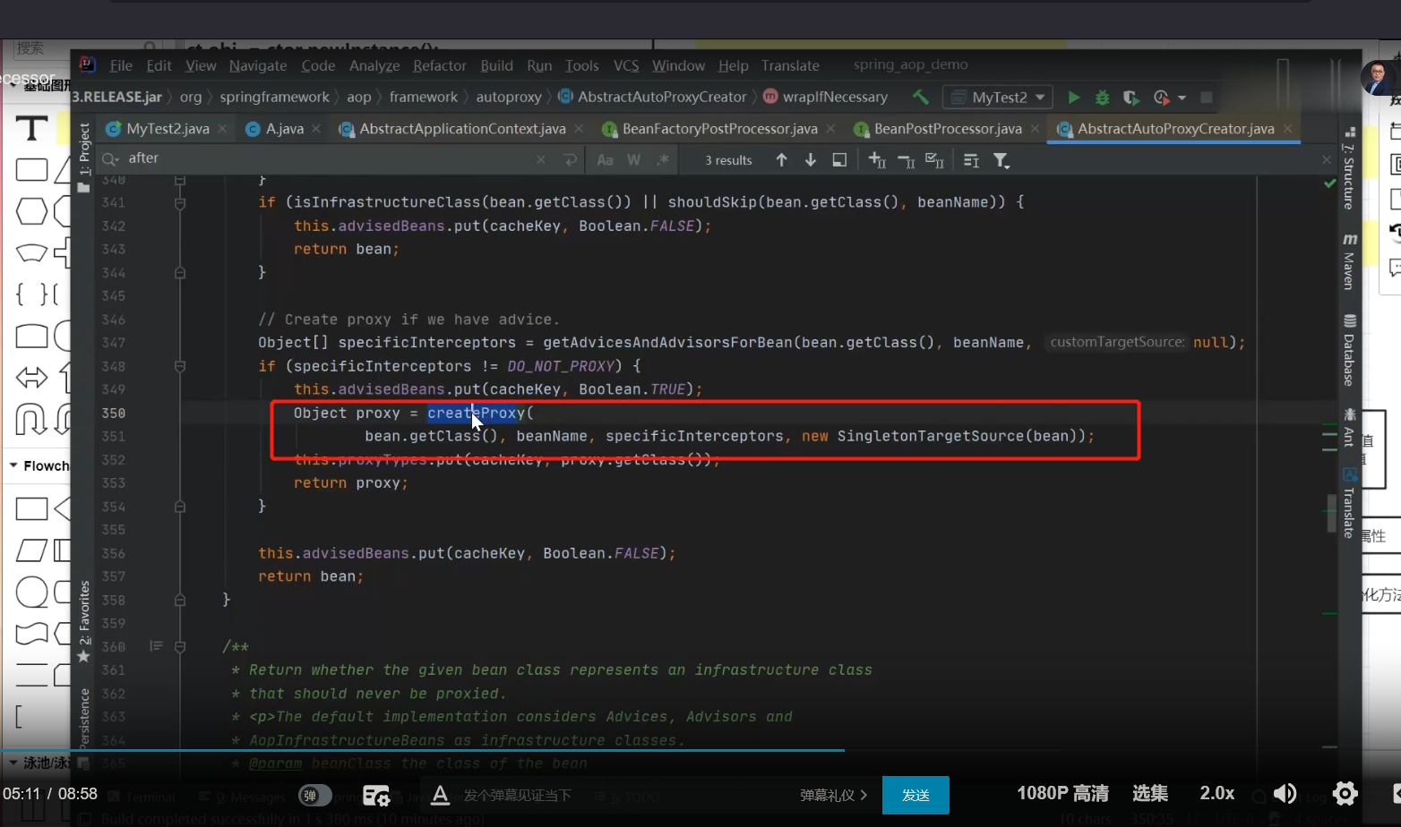
Task: Close the MyTest2.java tab
Action: (x=222, y=129)
